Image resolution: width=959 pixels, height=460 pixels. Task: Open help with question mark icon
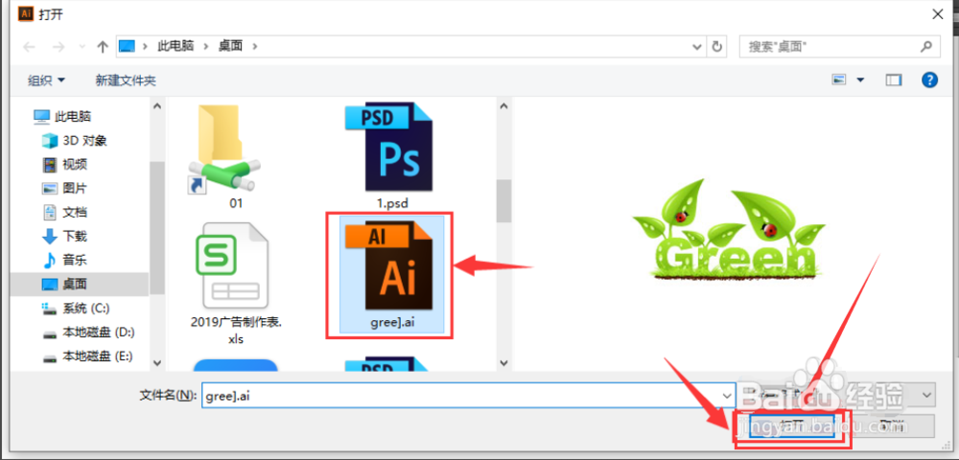pyautogui.click(x=929, y=80)
